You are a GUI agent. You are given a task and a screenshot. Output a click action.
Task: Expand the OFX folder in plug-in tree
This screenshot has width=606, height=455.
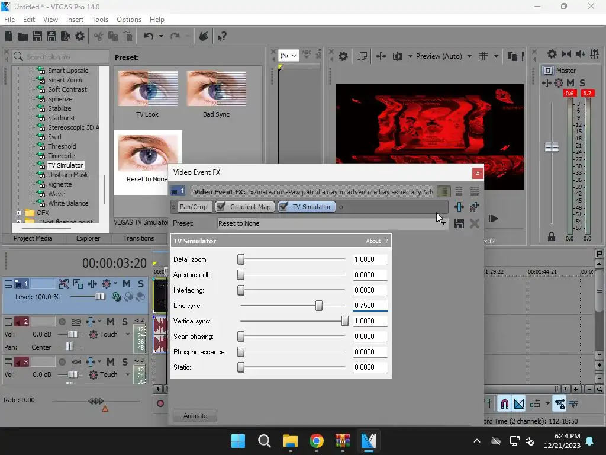[18, 213]
